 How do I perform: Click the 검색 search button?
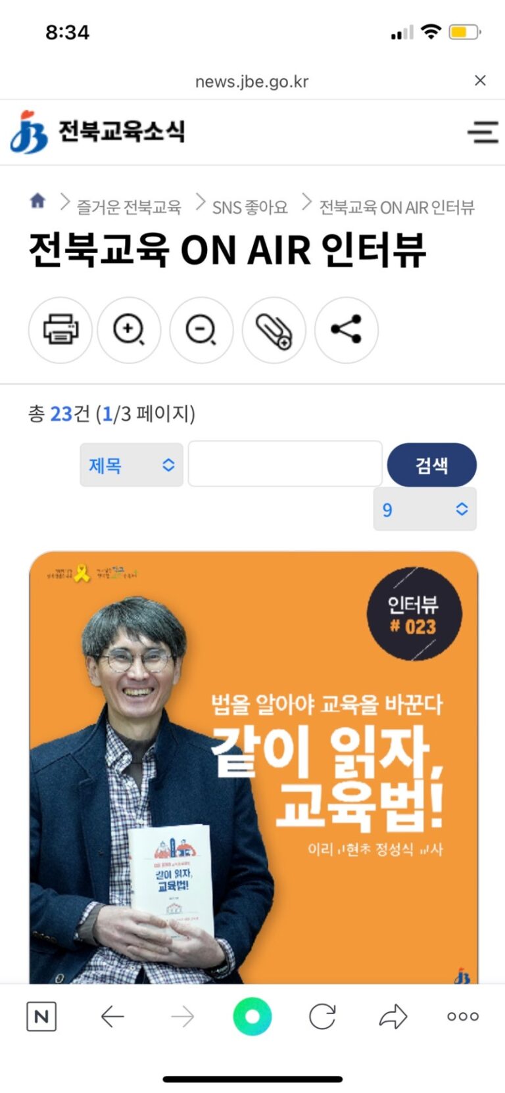(432, 465)
